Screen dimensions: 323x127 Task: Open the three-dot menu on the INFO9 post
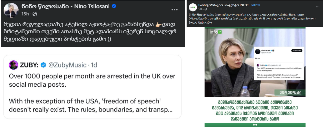click(314, 7)
